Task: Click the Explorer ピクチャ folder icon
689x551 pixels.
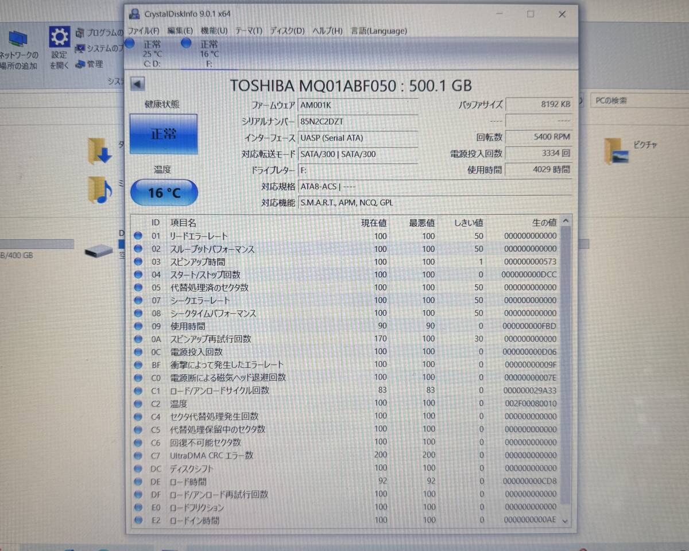Action: tap(616, 152)
